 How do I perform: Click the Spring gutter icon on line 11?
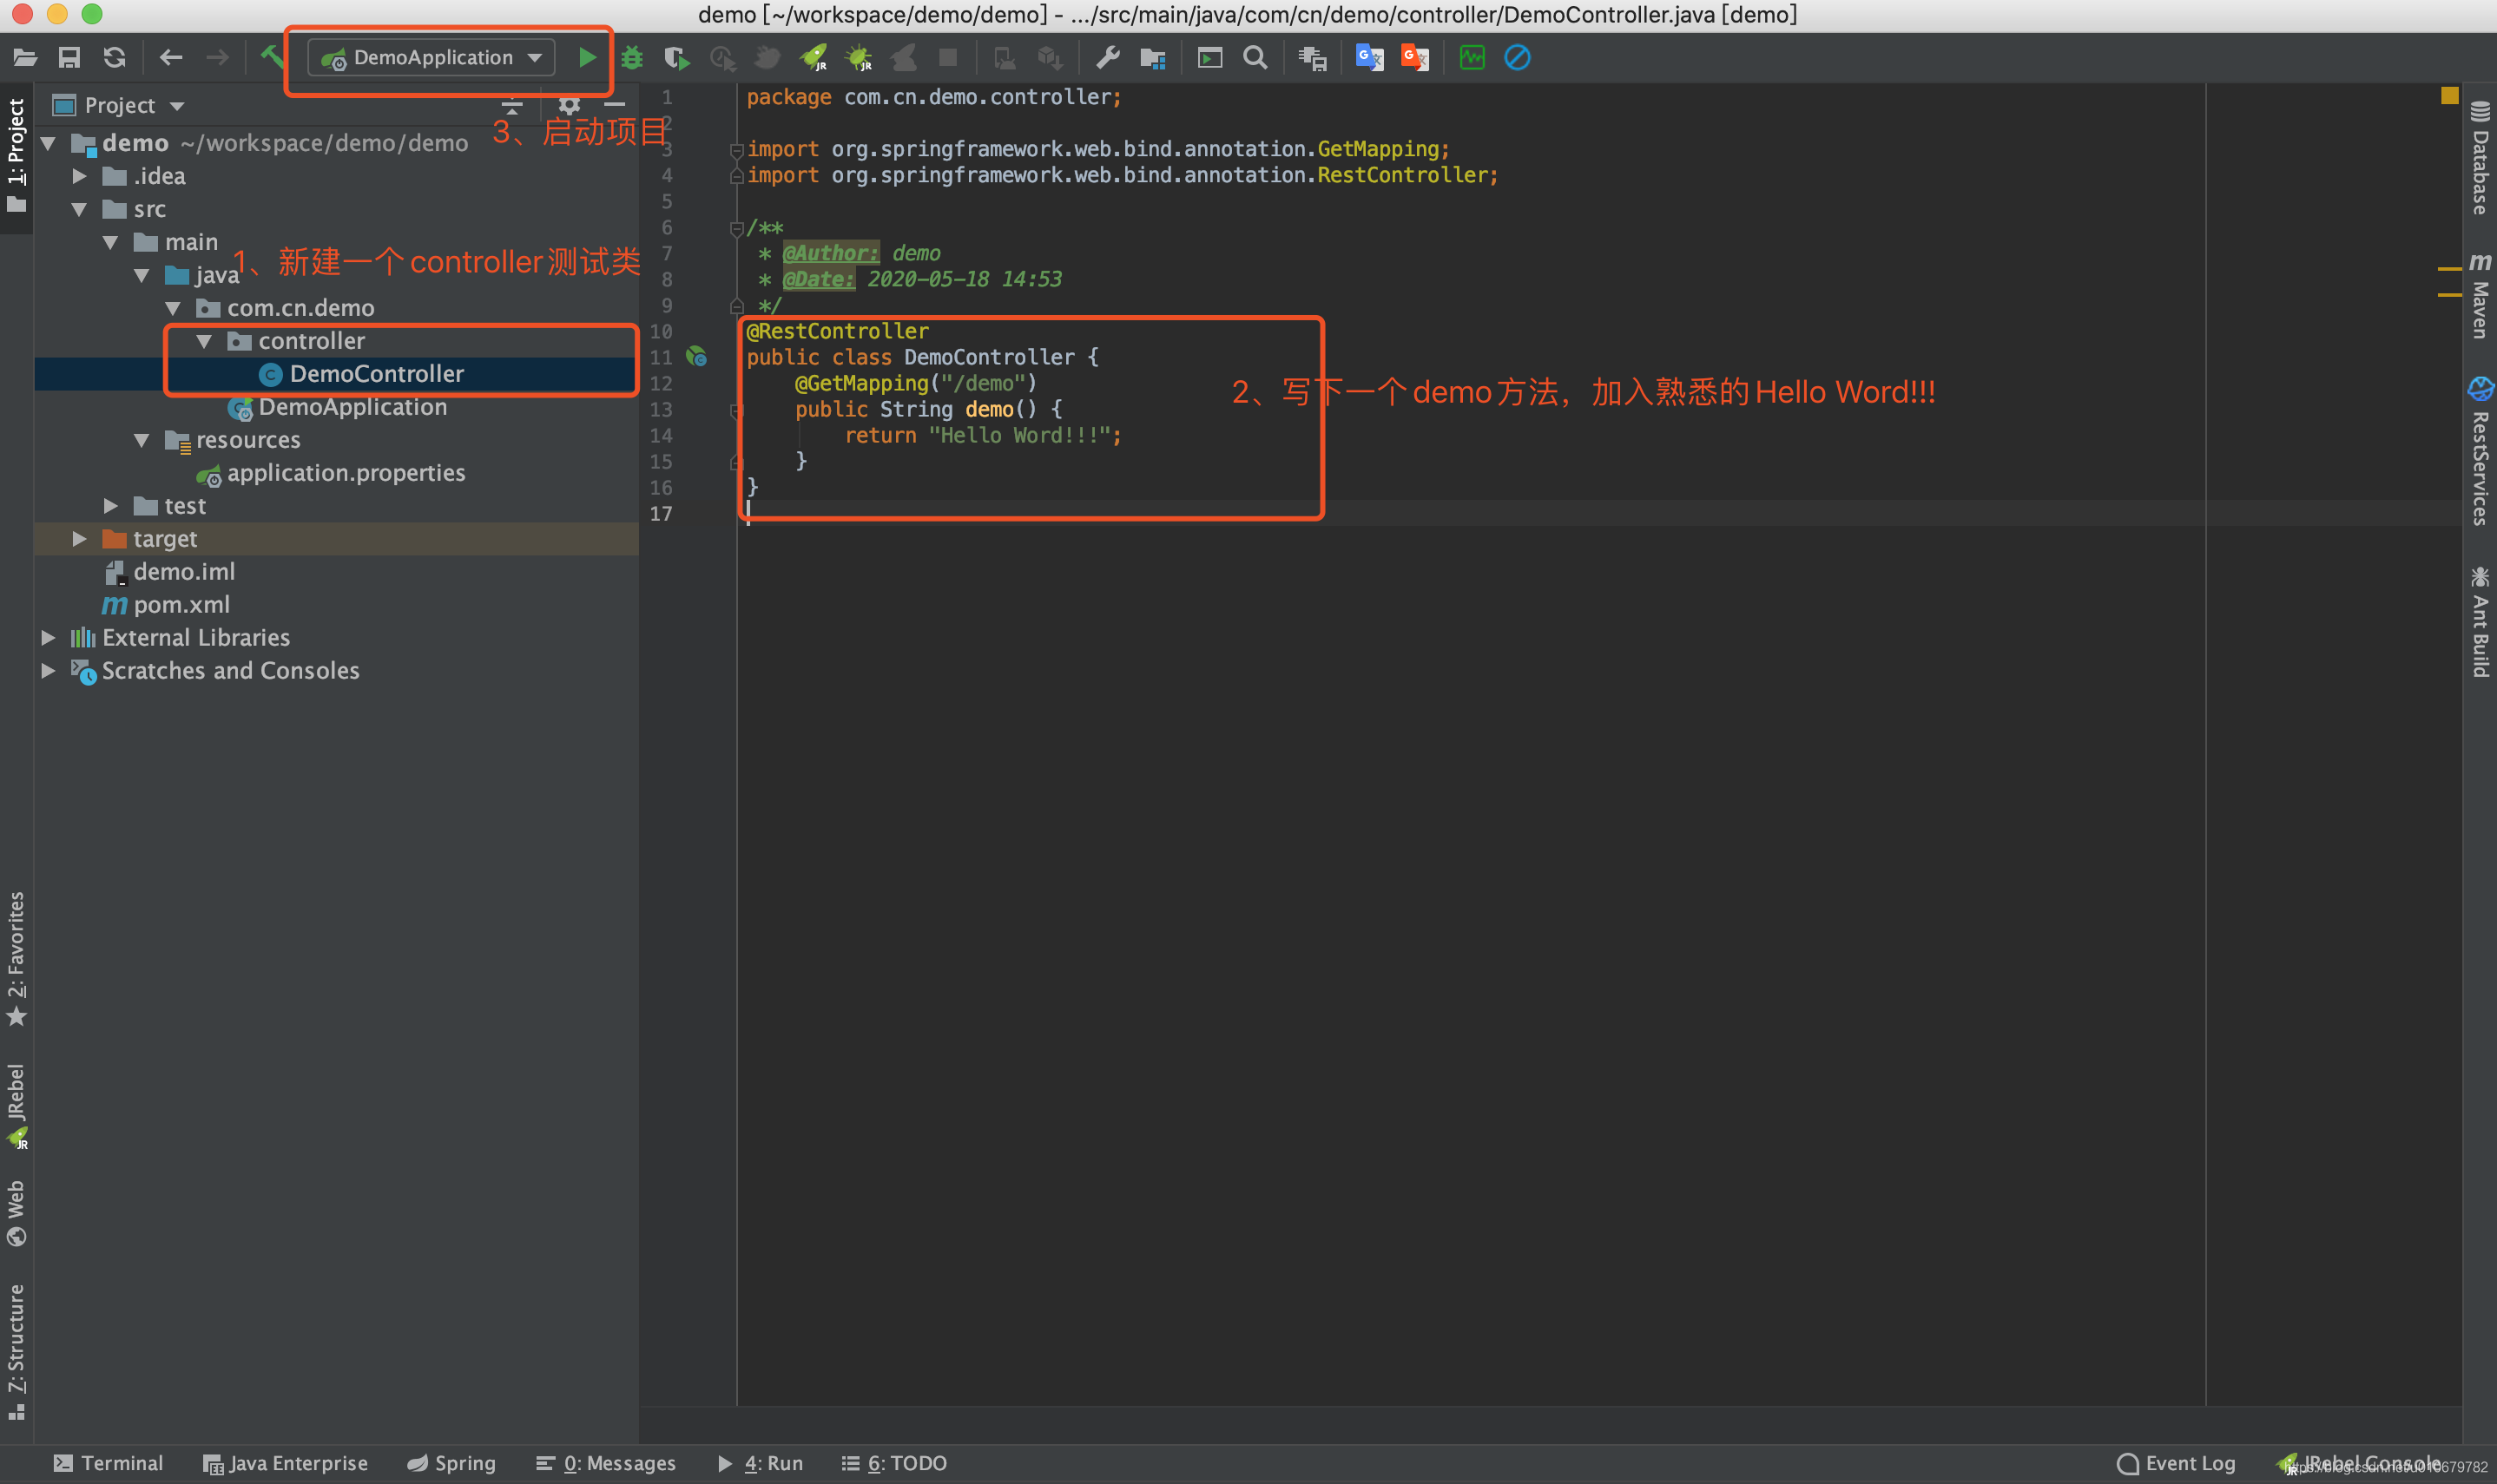pos(696,356)
